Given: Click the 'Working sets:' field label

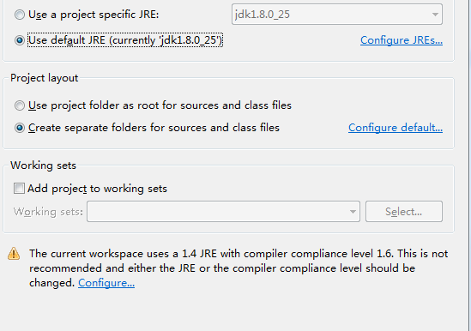Looking at the screenshot, I should coord(48,212).
